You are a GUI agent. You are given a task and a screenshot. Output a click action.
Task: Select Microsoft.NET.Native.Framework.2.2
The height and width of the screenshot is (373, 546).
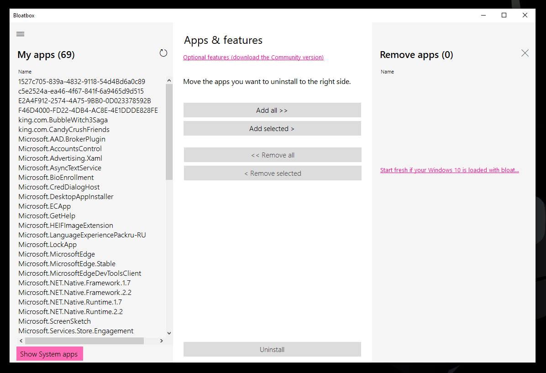(75, 293)
